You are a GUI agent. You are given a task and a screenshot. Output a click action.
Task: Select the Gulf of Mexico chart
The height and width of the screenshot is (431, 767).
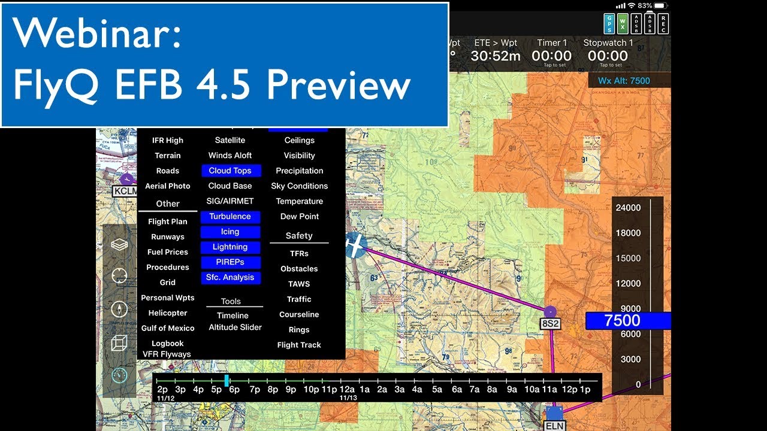pos(168,328)
